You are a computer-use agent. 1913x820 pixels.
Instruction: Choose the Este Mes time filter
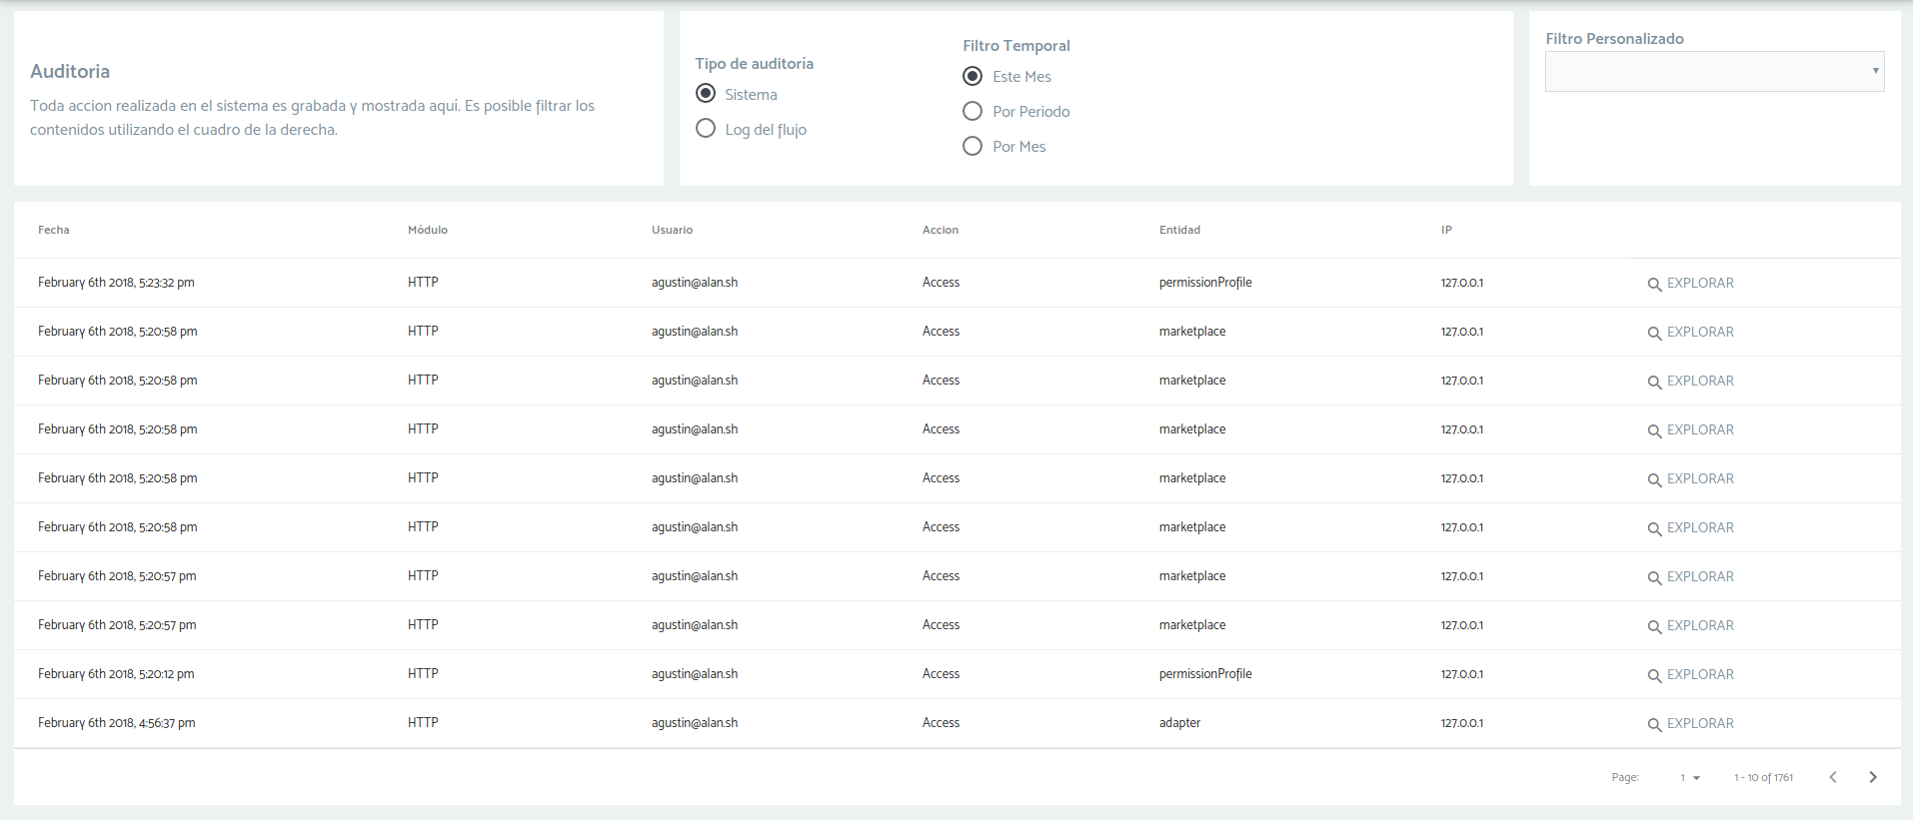point(972,76)
